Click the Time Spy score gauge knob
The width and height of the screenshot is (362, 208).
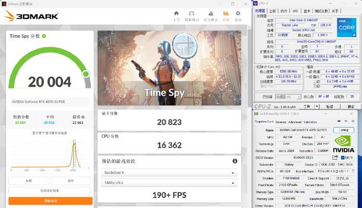(x=86, y=74)
